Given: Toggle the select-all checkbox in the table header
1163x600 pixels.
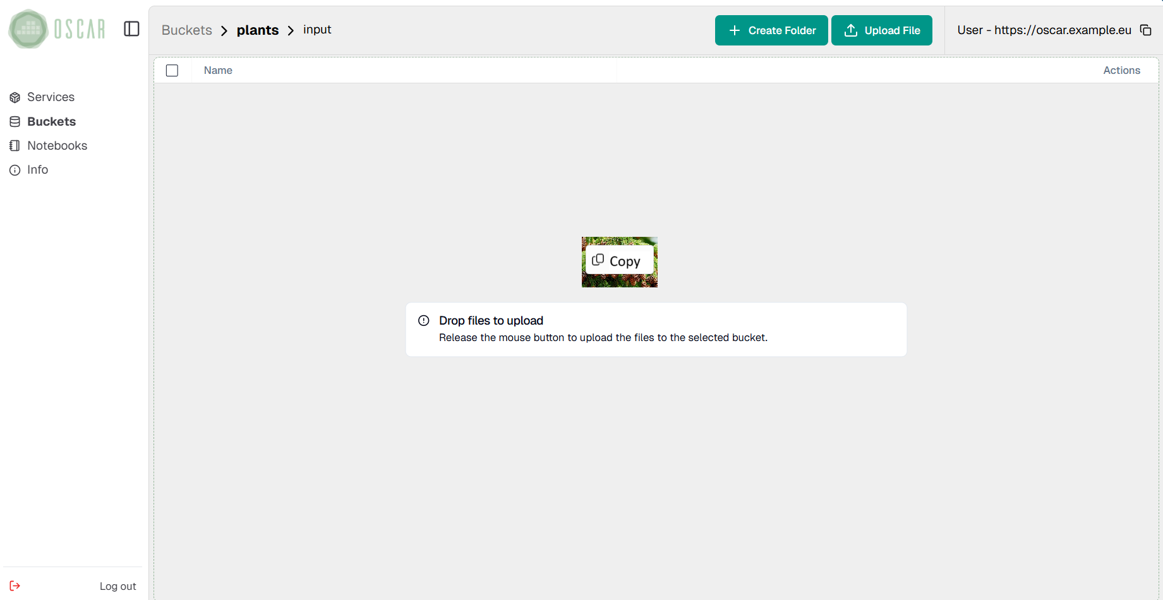Looking at the screenshot, I should coord(172,70).
